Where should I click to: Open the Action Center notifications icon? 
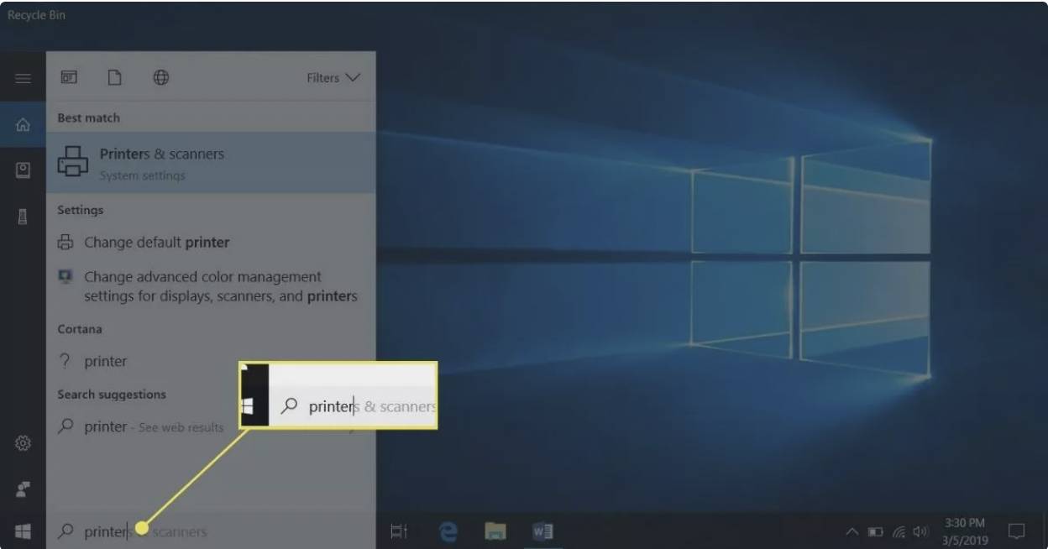click(x=1016, y=531)
